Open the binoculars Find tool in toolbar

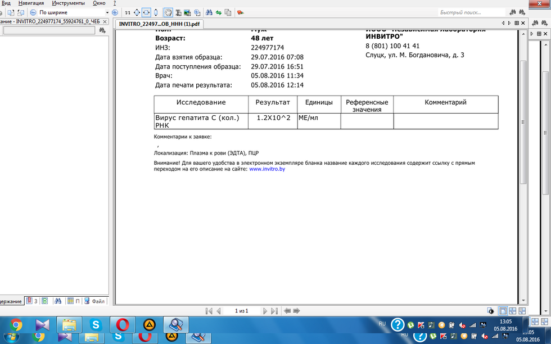point(209,12)
